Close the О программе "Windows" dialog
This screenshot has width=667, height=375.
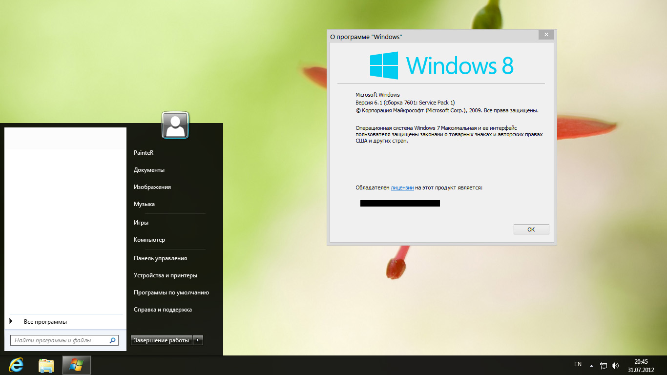(x=546, y=35)
